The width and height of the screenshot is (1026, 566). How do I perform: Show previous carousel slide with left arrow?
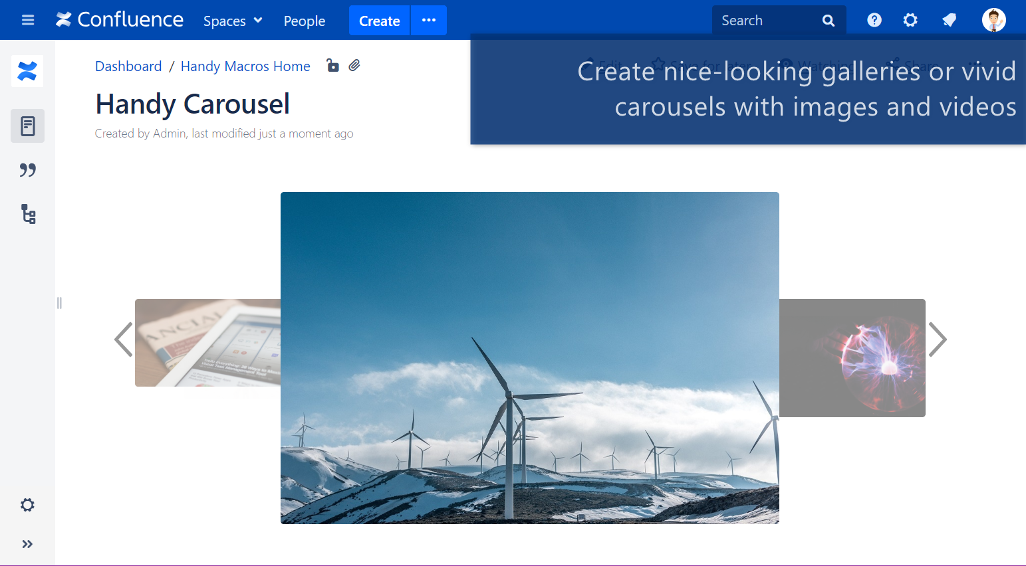coord(124,339)
